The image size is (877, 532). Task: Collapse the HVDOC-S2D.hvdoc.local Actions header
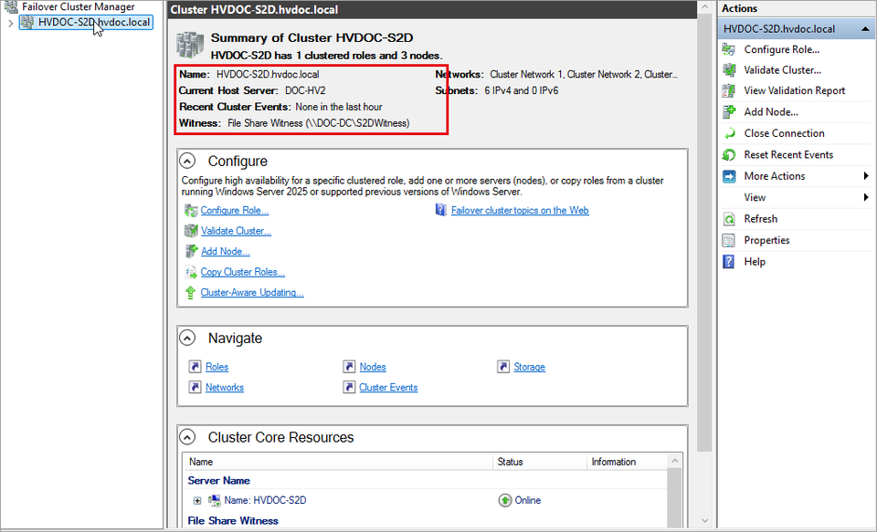[x=865, y=29]
